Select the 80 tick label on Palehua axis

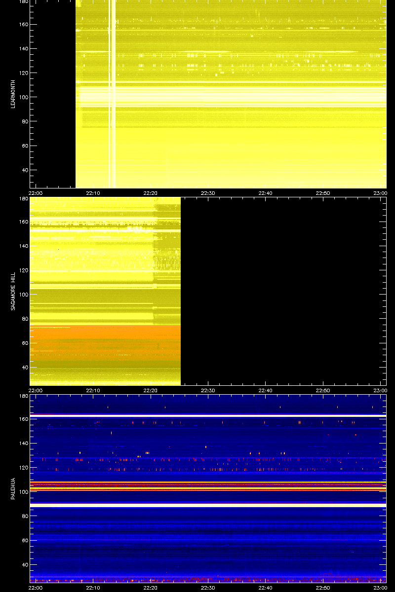tap(25, 516)
